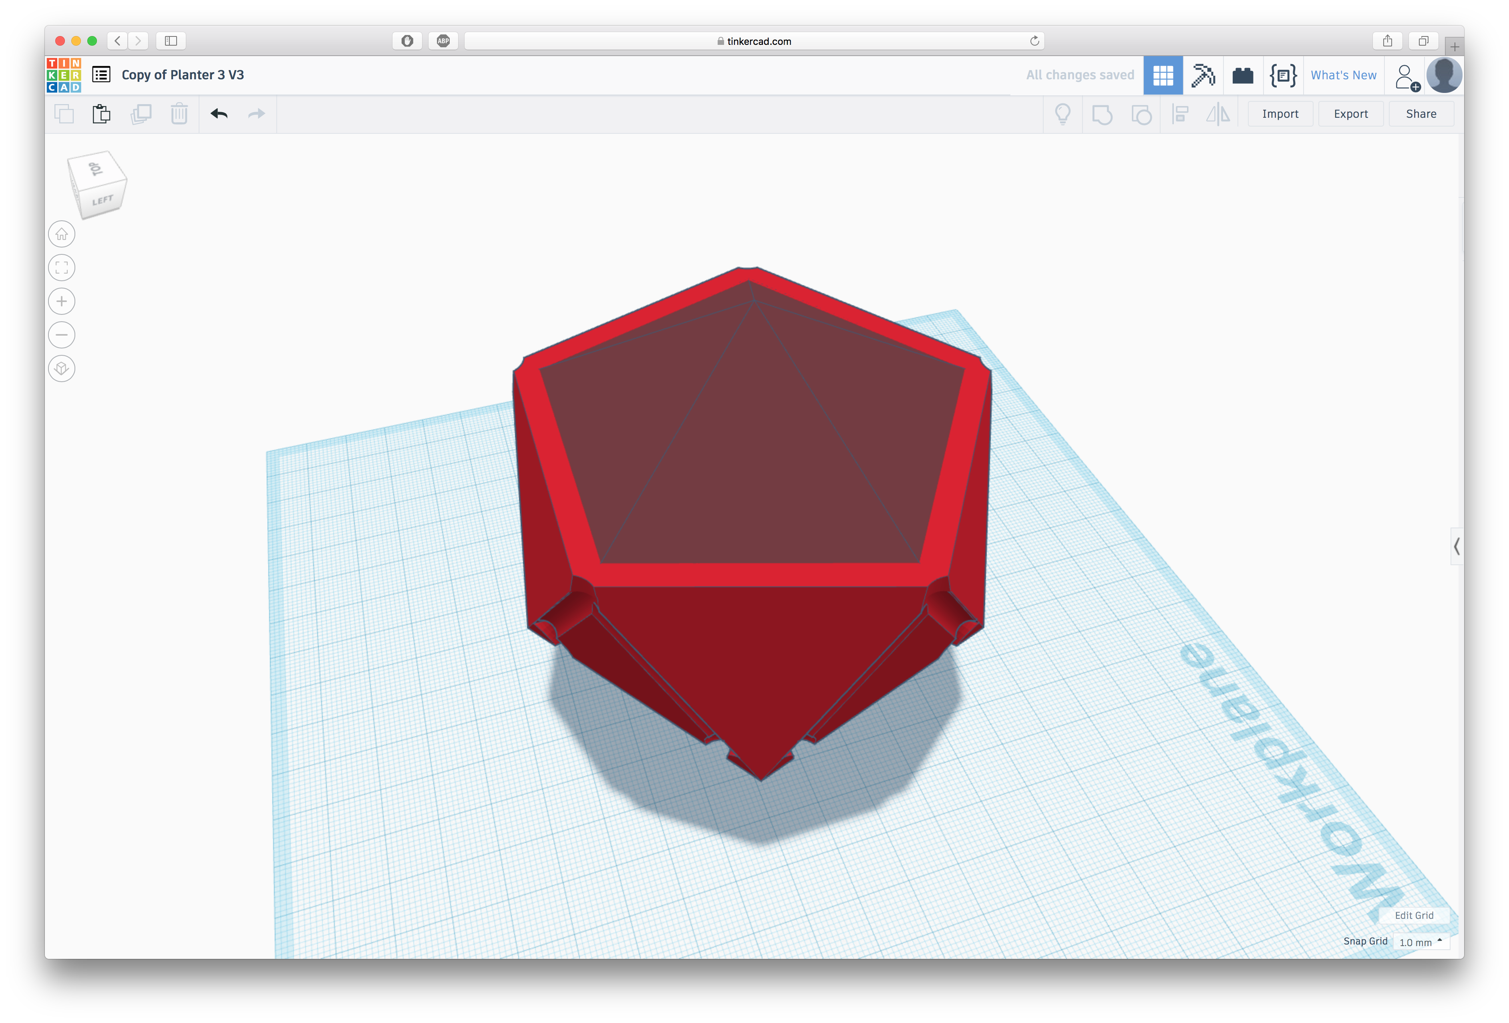The width and height of the screenshot is (1509, 1023).
Task: Click the Delete trash icon
Action: point(179,114)
